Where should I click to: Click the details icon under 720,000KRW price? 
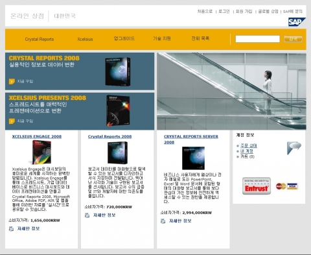click(x=87, y=215)
